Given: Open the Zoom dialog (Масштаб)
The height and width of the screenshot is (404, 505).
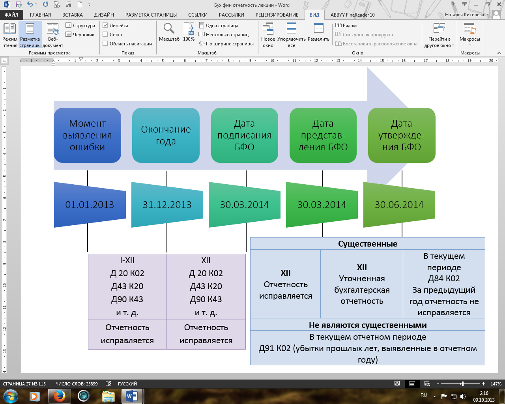Looking at the screenshot, I should tap(169, 32).
